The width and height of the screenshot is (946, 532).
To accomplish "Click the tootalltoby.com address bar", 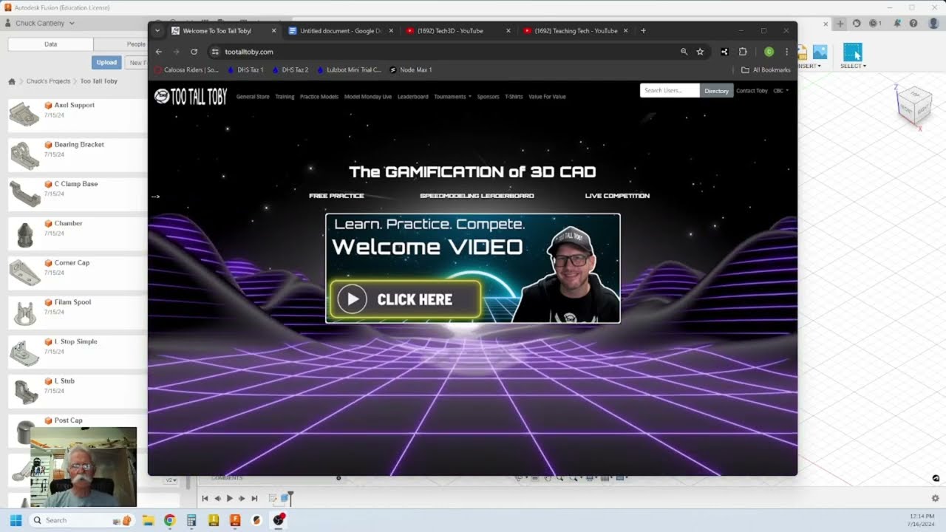I will [443, 52].
